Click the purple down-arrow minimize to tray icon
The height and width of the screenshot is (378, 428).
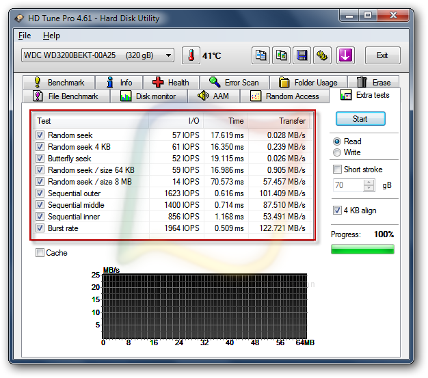pyautogui.click(x=345, y=55)
